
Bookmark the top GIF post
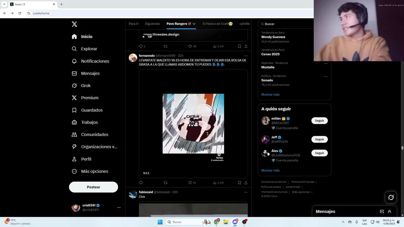[240, 46]
